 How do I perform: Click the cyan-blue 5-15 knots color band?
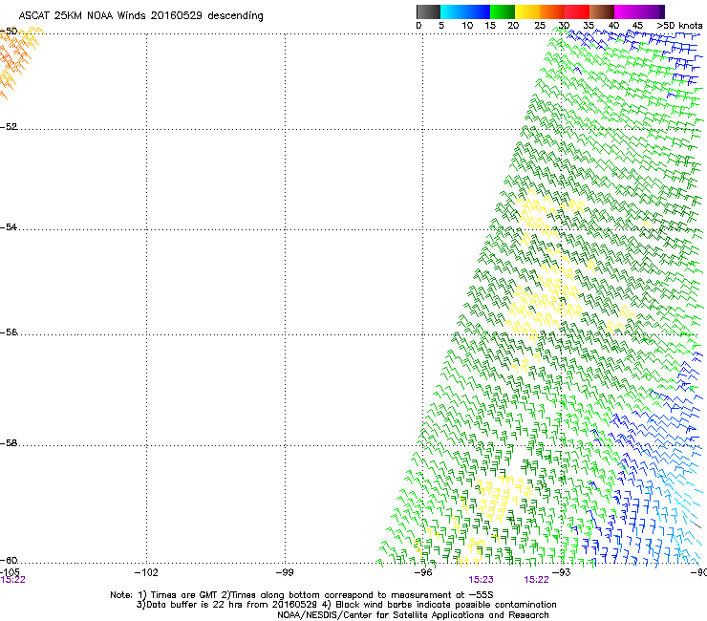[x=465, y=11]
